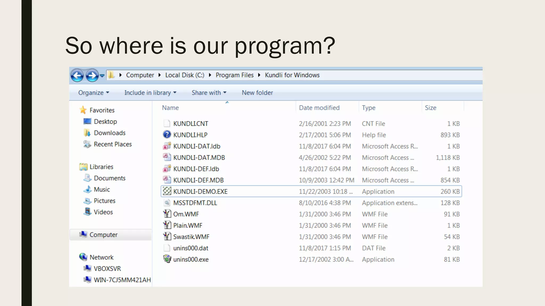Expand the arrow before Local Disk (C:)
The width and height of the screenshot is (545, 306).
(160, 75)
